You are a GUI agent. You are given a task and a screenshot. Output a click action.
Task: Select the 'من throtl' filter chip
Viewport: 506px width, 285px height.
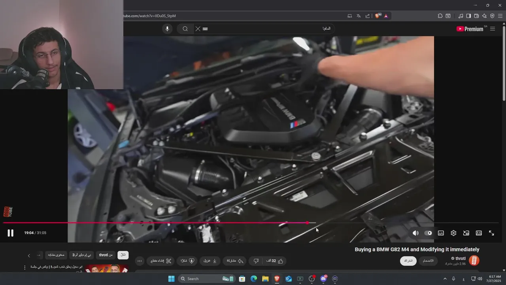106,255
